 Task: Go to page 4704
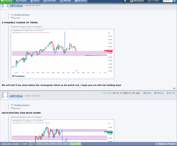point(46,144)
